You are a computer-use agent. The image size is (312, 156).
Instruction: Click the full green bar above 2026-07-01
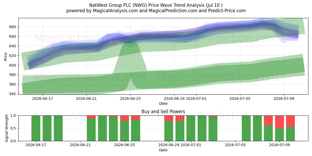click(x=191, y=128)
